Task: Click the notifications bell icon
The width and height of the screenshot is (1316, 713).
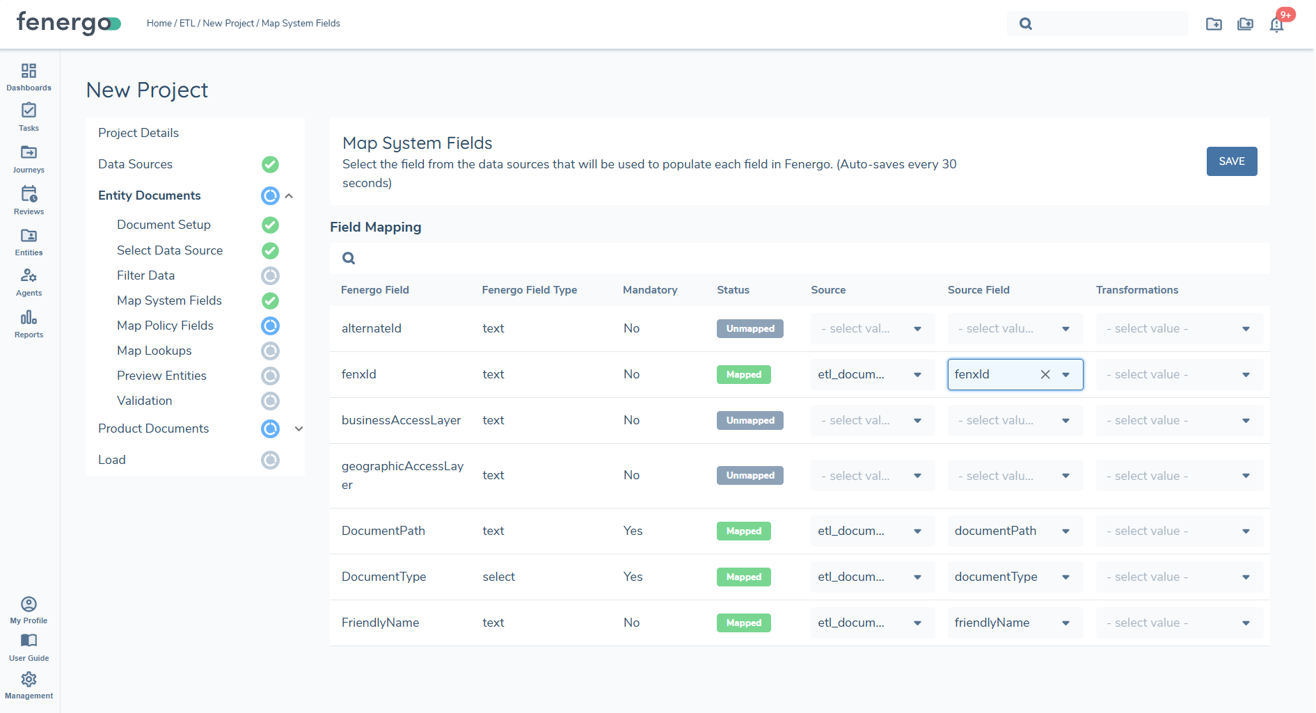Action: click(x=1276, y=24)
